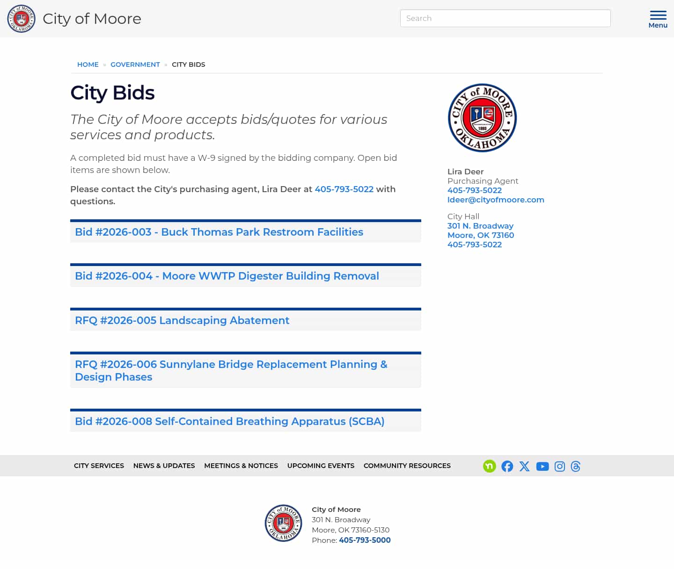Expand Bid #2026-003 Buck Thomas Park Restroom Facilities
This screenshot has height=569, width=674.
coord(219,232)
